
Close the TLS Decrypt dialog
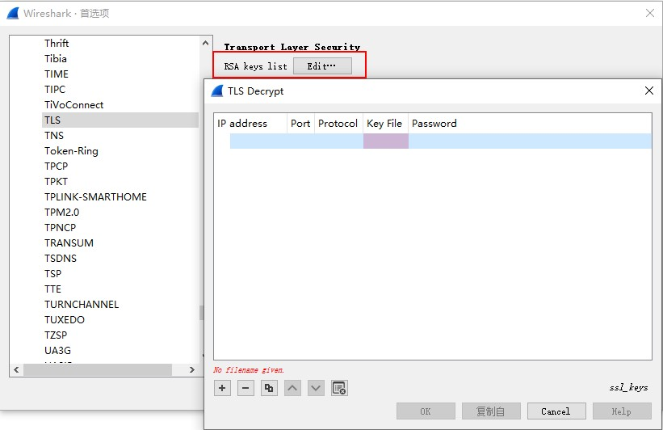pyautogui.click(x=649, y=91)
